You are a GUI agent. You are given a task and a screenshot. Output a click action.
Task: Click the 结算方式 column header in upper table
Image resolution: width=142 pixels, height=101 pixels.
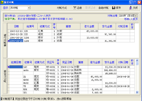point(45,26)
